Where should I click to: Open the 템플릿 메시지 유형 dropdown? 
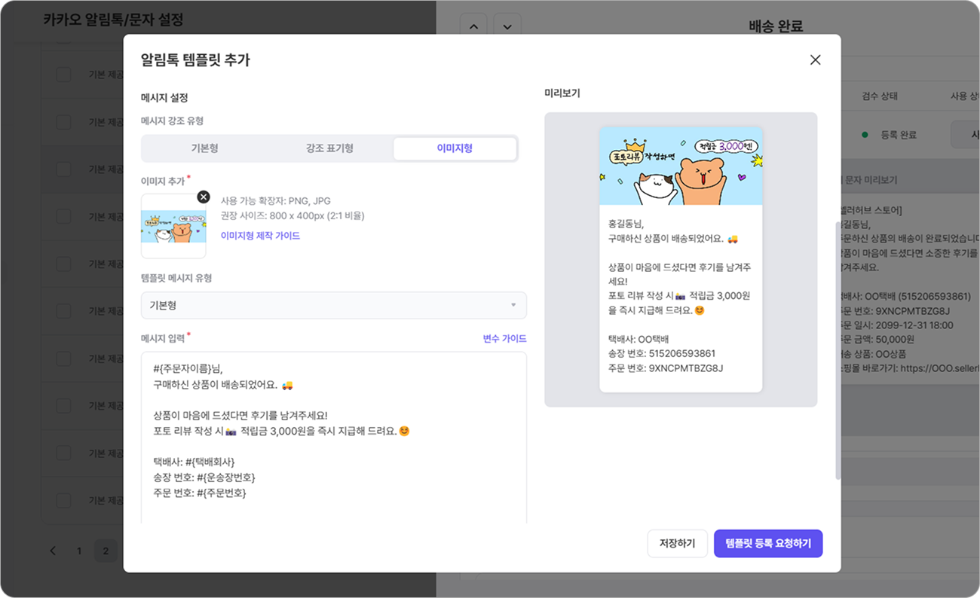pyautogui.click(x=333, y=305)
